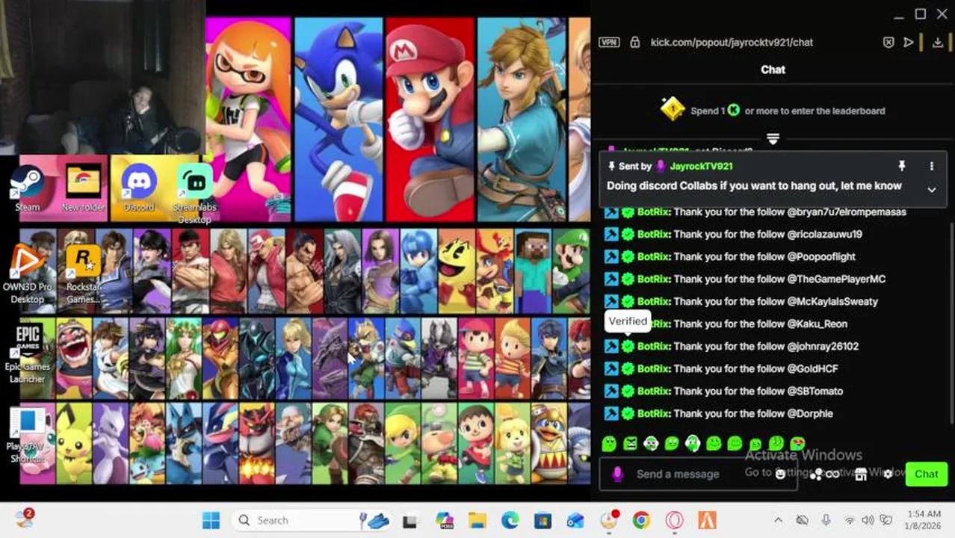Image resolution: width=955 pixels, height=538 pixels.
Task: Open Opera browser from taskbar
Action: click(674, 520)
